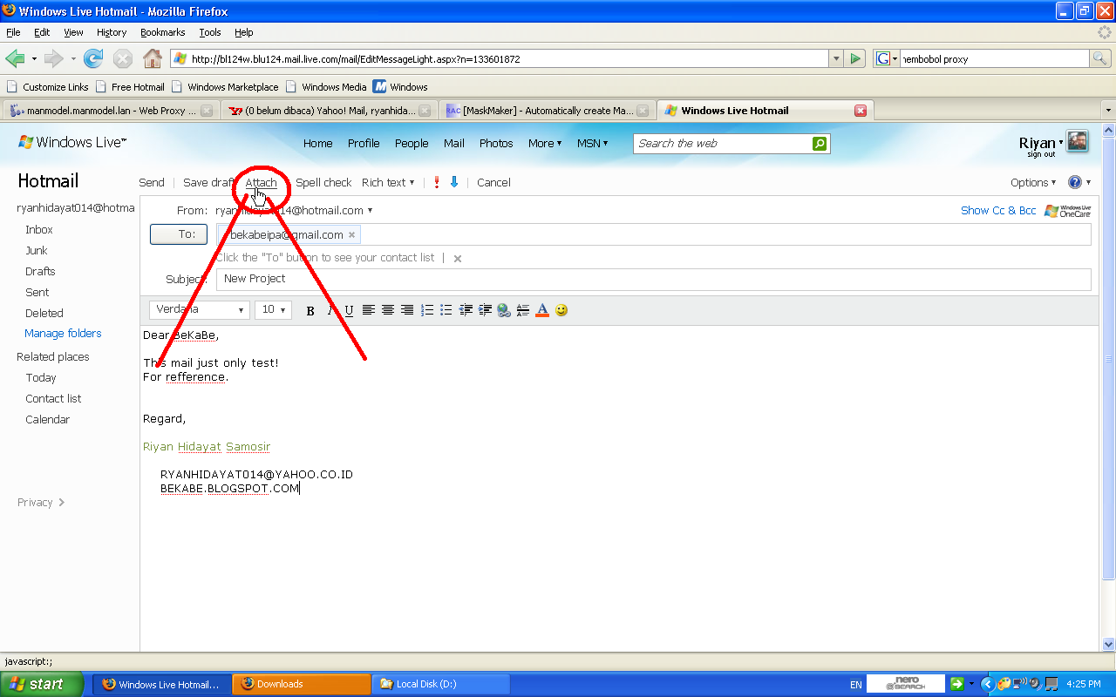
Task: Expand the Rich text format dropdown
Action: [x=388, y=182]
